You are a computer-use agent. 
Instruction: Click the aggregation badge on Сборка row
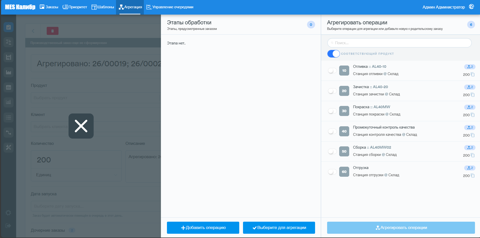pyautogui.click(x=470, y=148)
